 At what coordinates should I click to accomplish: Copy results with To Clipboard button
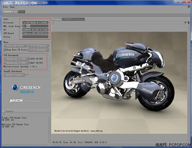pyautogui.click(x=38, y=46)
